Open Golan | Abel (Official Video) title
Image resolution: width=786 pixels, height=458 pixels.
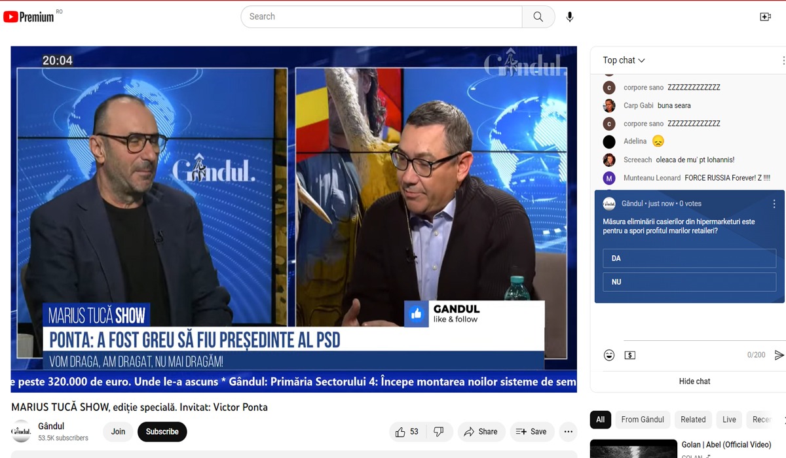726,445
